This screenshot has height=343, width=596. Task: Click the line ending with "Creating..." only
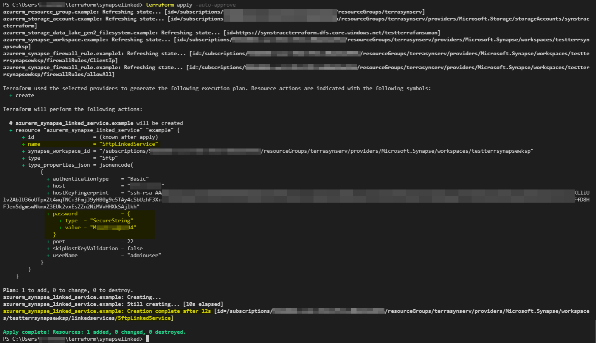click(82, 297)
